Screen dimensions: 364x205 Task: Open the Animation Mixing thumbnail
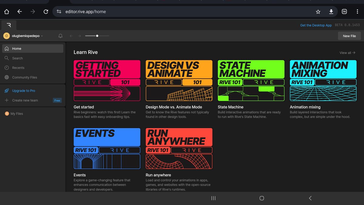(x=323, y=80)
